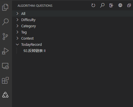The image size is (133, 107).
Task: Expand the Contest node chevron
Action: [x=17, y=38]
